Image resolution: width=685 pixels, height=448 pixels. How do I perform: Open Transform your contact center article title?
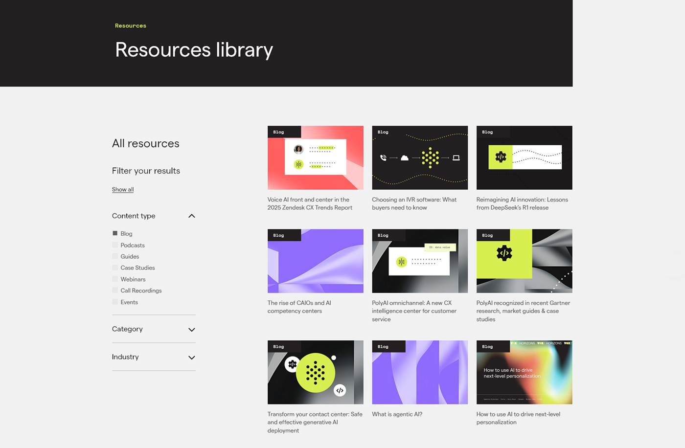click(x=315, y=422)
